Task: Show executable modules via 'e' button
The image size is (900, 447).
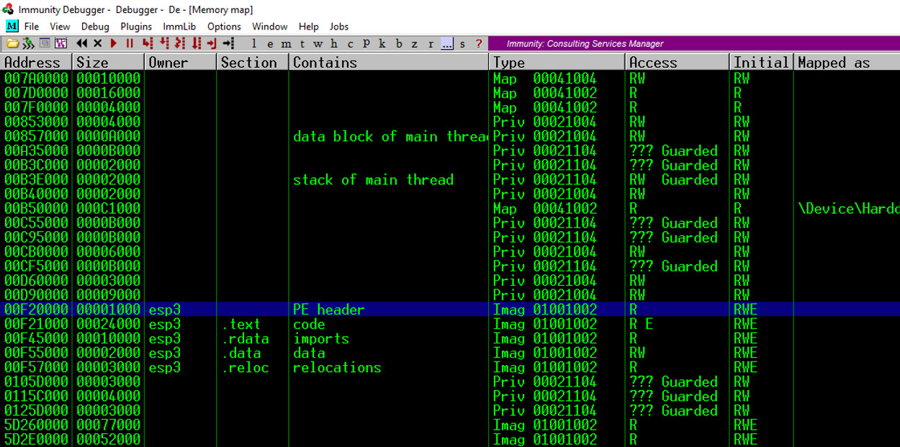Action: 269,44
